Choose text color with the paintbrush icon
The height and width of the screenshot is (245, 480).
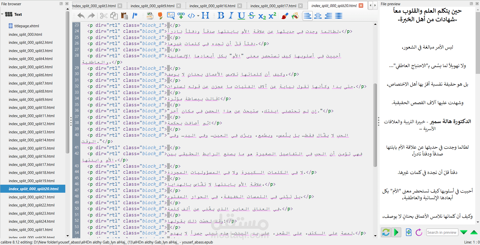pos(285,16)
